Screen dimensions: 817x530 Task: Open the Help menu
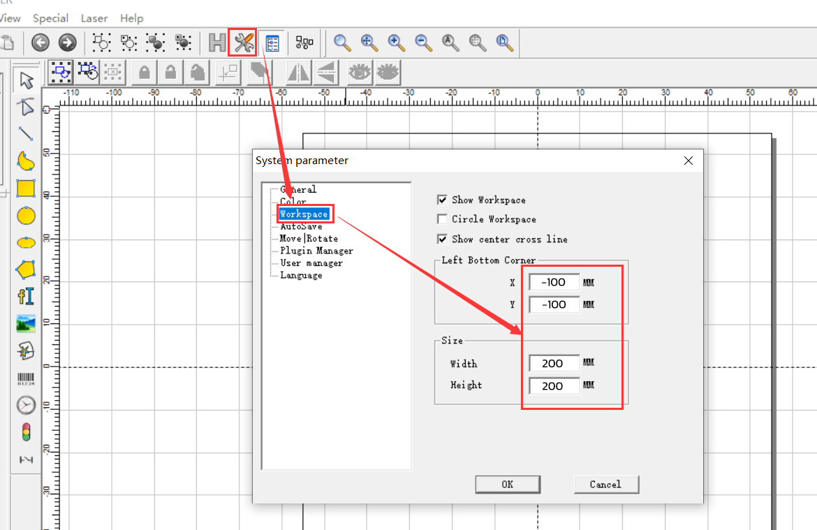pos(131,18)
